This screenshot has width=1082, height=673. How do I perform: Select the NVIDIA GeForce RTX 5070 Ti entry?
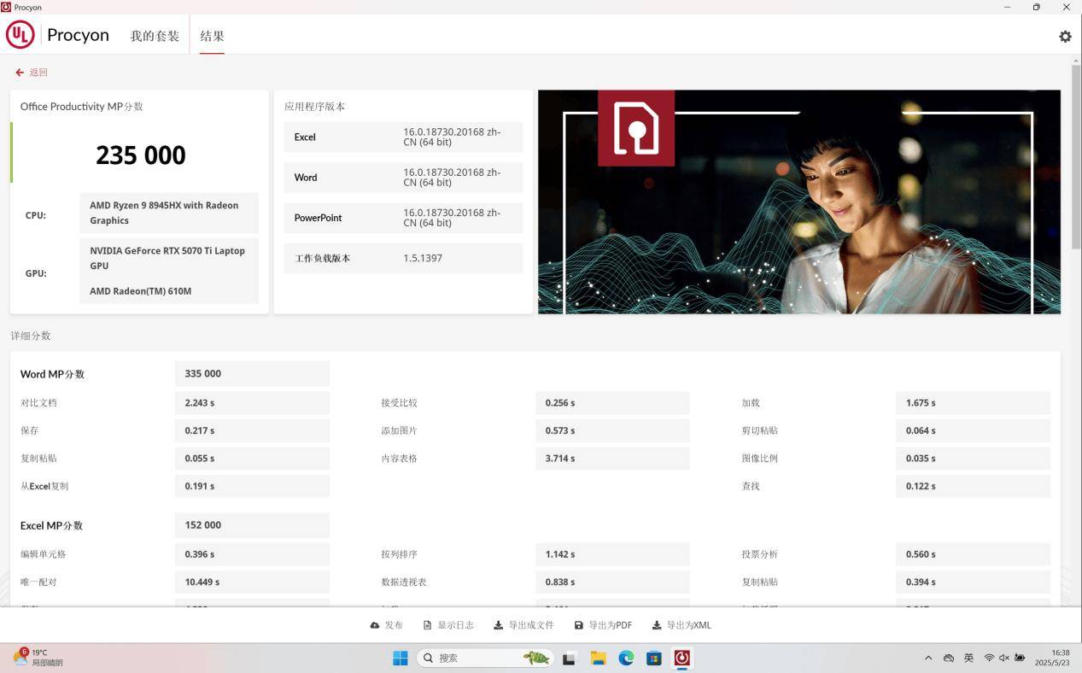[x=168, y=258]
